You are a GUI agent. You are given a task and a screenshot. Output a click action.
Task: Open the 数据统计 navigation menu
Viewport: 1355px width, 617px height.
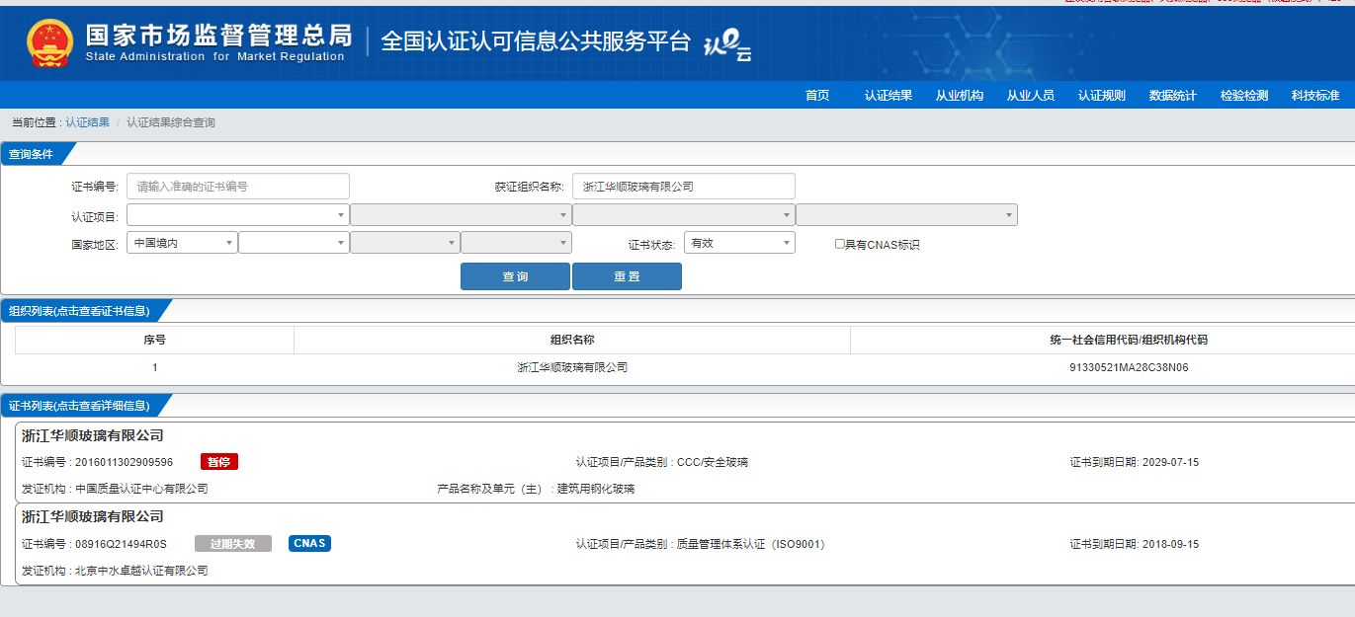click(x=1172, y=96)
